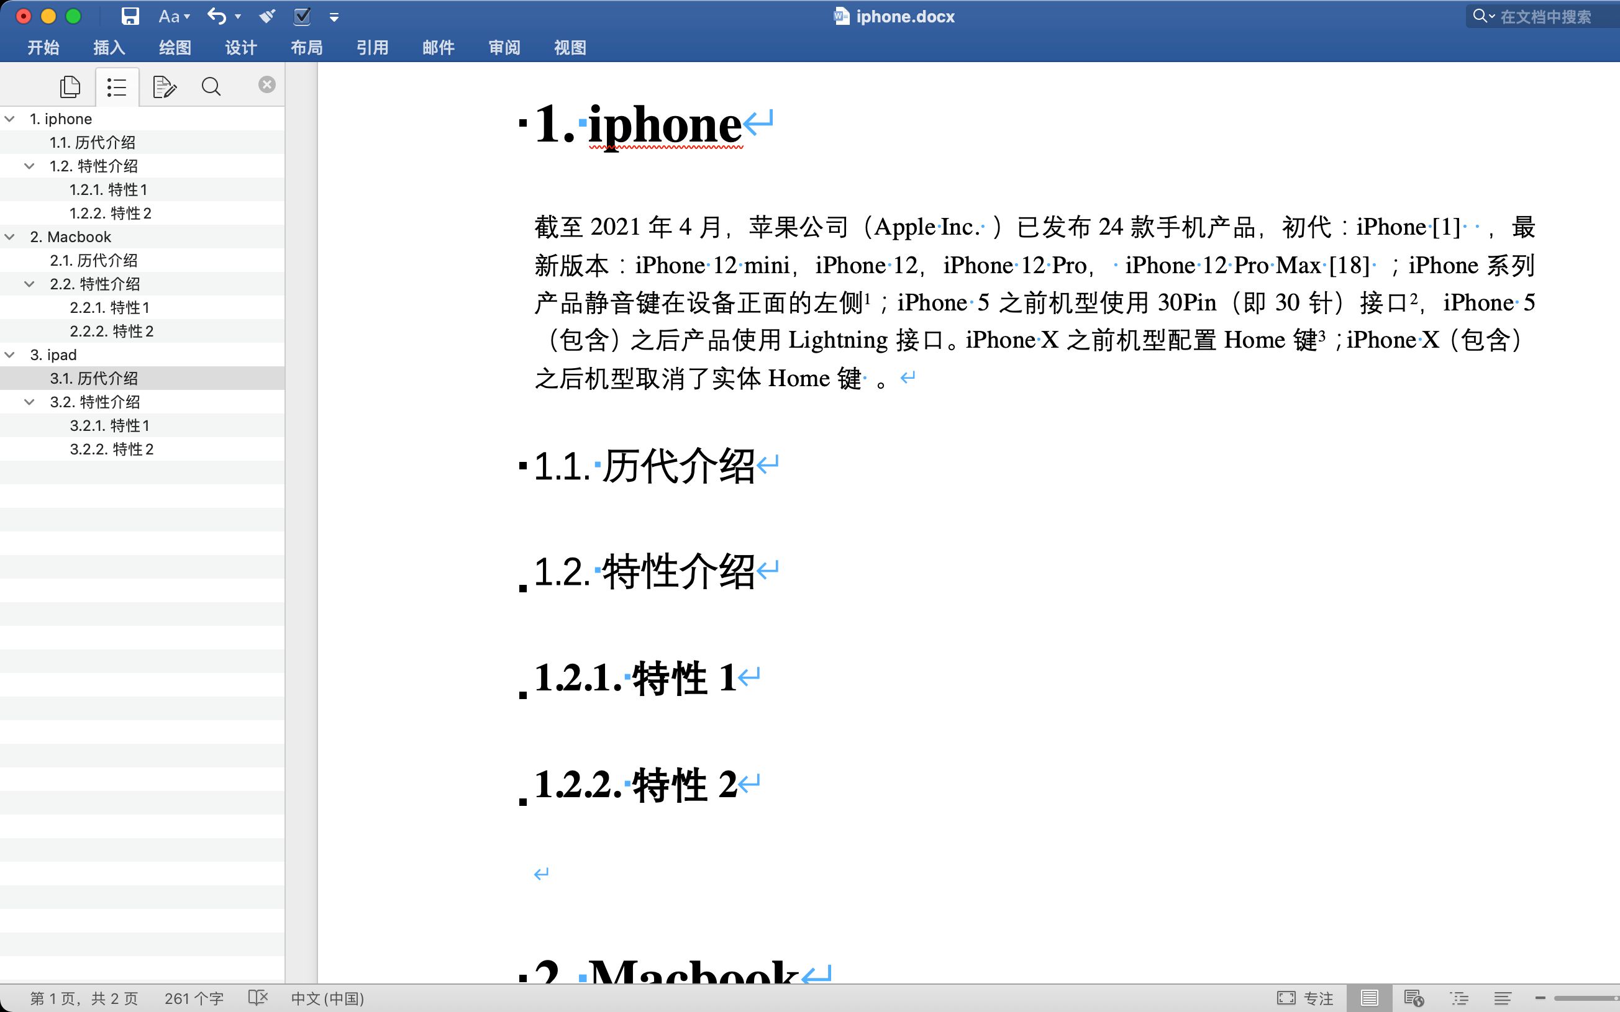1620x1012 pixels.
Task: Switch to the 设计 ribbon tab
Action: [x=241, y=48]
